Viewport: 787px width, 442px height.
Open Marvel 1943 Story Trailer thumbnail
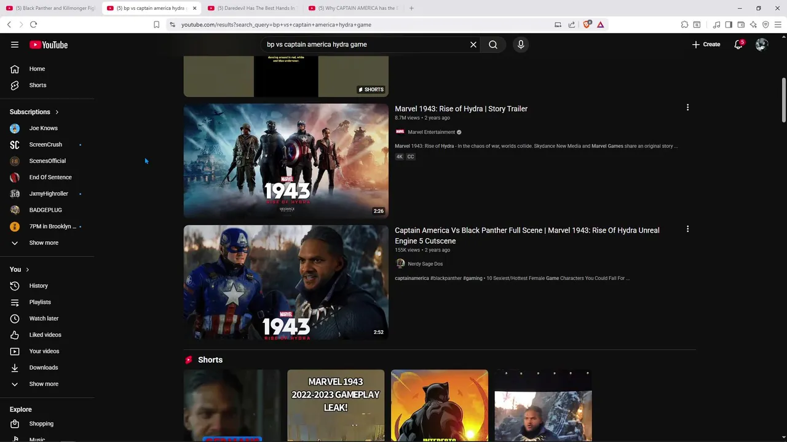pos(286,161)
